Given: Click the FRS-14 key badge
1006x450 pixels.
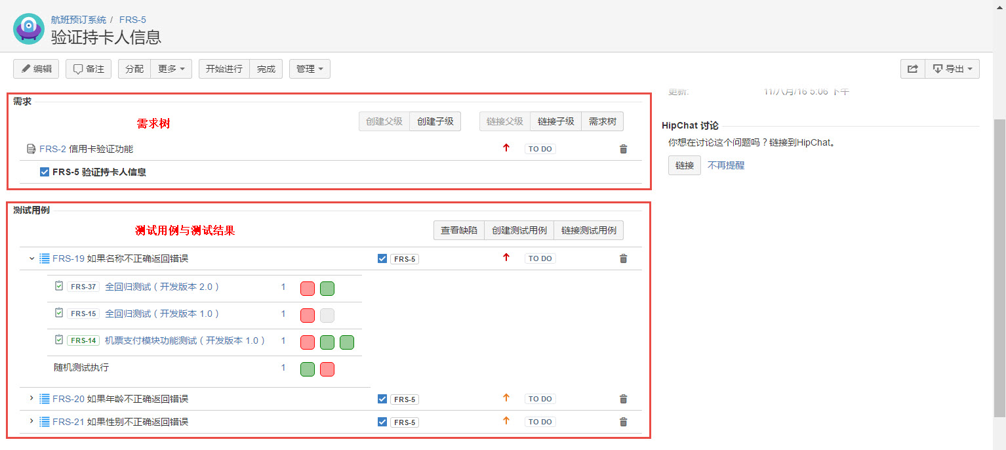Looking at the screenshot, I should point(83,340).
